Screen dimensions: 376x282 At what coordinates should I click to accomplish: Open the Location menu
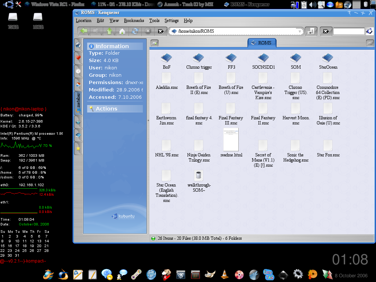(x=83, y=21)
